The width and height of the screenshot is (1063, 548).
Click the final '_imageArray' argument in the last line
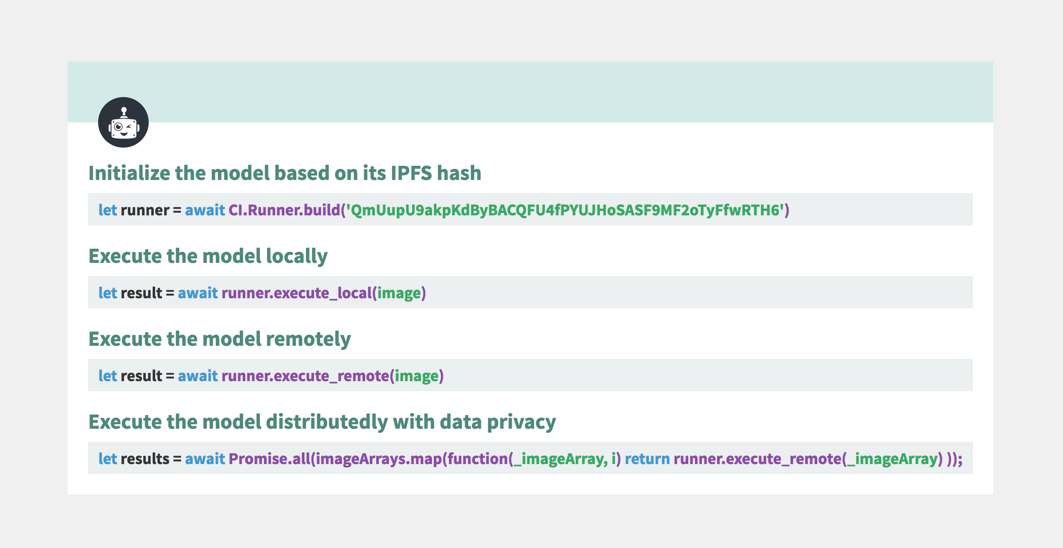892,459
